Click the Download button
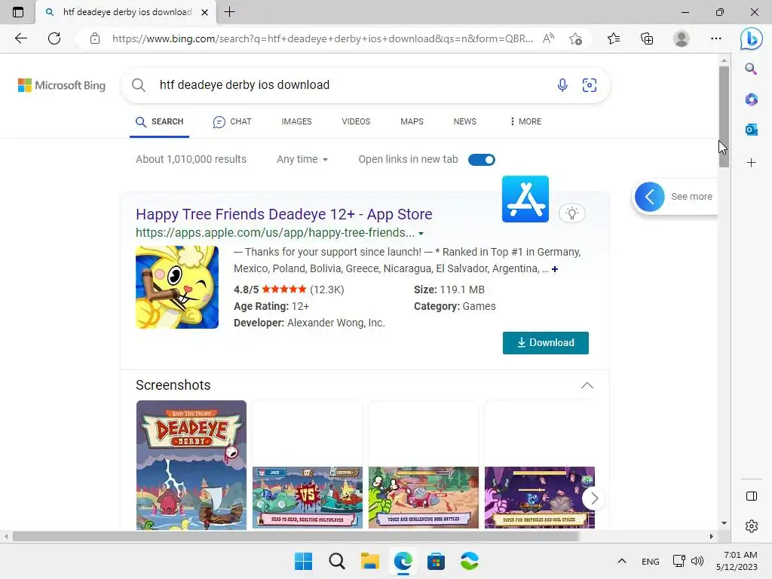 [546, 343]
